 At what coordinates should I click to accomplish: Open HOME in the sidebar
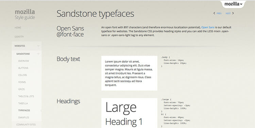[x=18, y=28]
